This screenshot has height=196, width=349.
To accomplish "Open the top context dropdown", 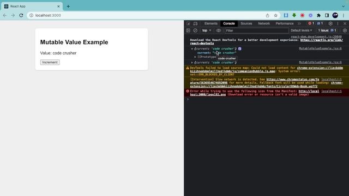I will coord(207,30).
